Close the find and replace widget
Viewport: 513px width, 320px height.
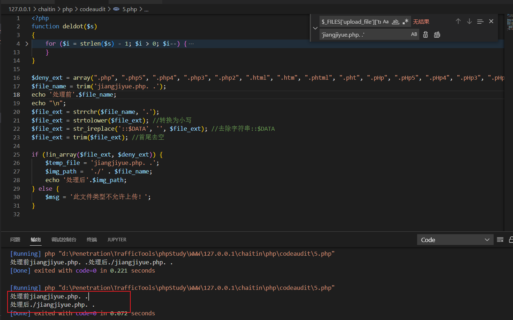coord(491,22)
